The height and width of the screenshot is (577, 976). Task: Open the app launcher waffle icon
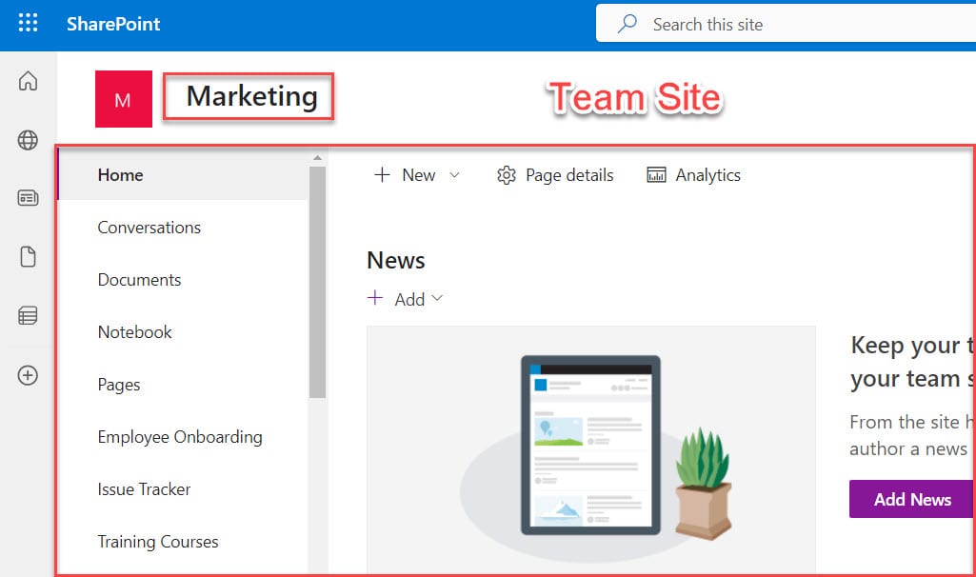pyautogui.click(x=28, y=23)
